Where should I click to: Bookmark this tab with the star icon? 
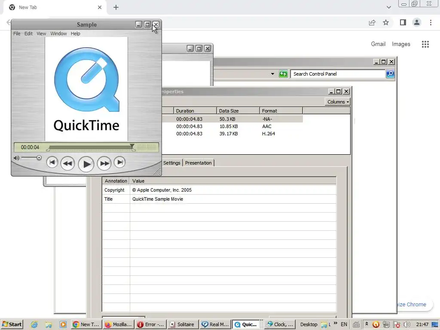click(386, 22)
